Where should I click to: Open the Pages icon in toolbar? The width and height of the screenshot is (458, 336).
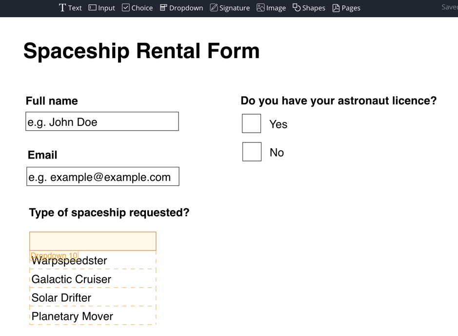[x=336, y=8]
